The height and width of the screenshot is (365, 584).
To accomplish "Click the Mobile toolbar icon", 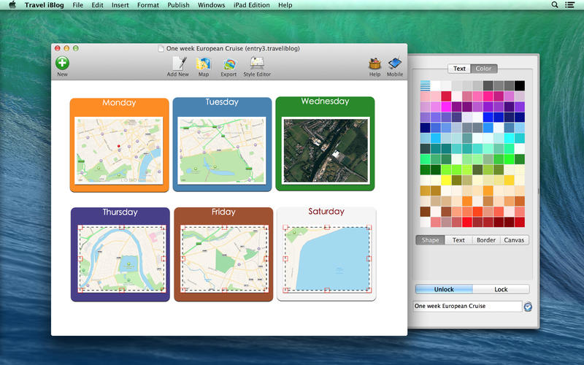I will click(395, 64).
